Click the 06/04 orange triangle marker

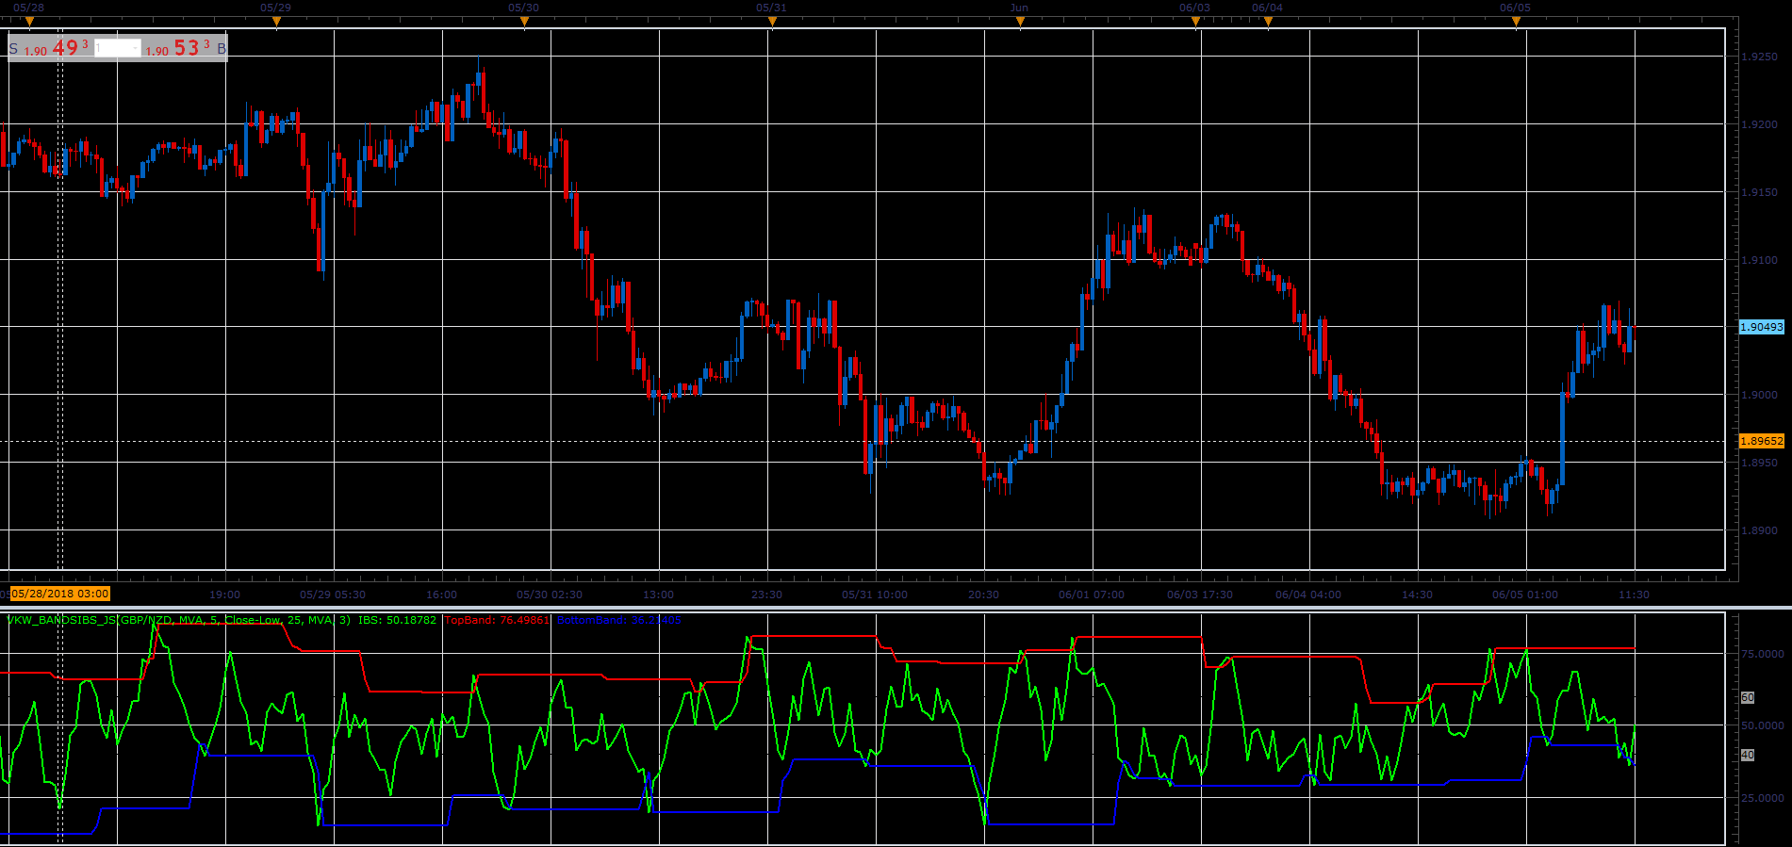[1268, 21]
